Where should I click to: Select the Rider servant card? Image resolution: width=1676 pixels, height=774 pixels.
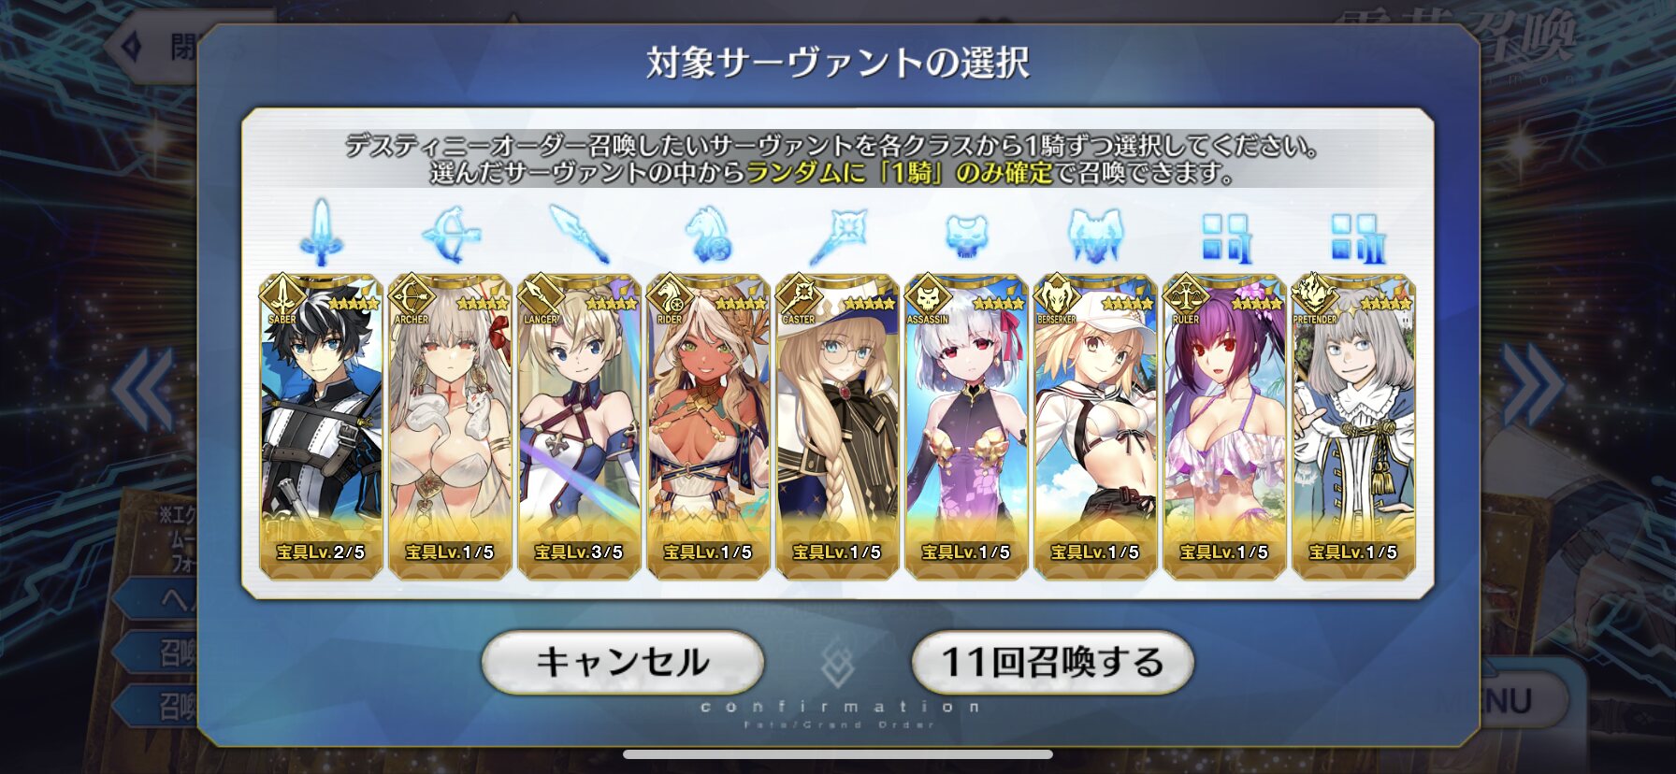[x=708, y=426]
